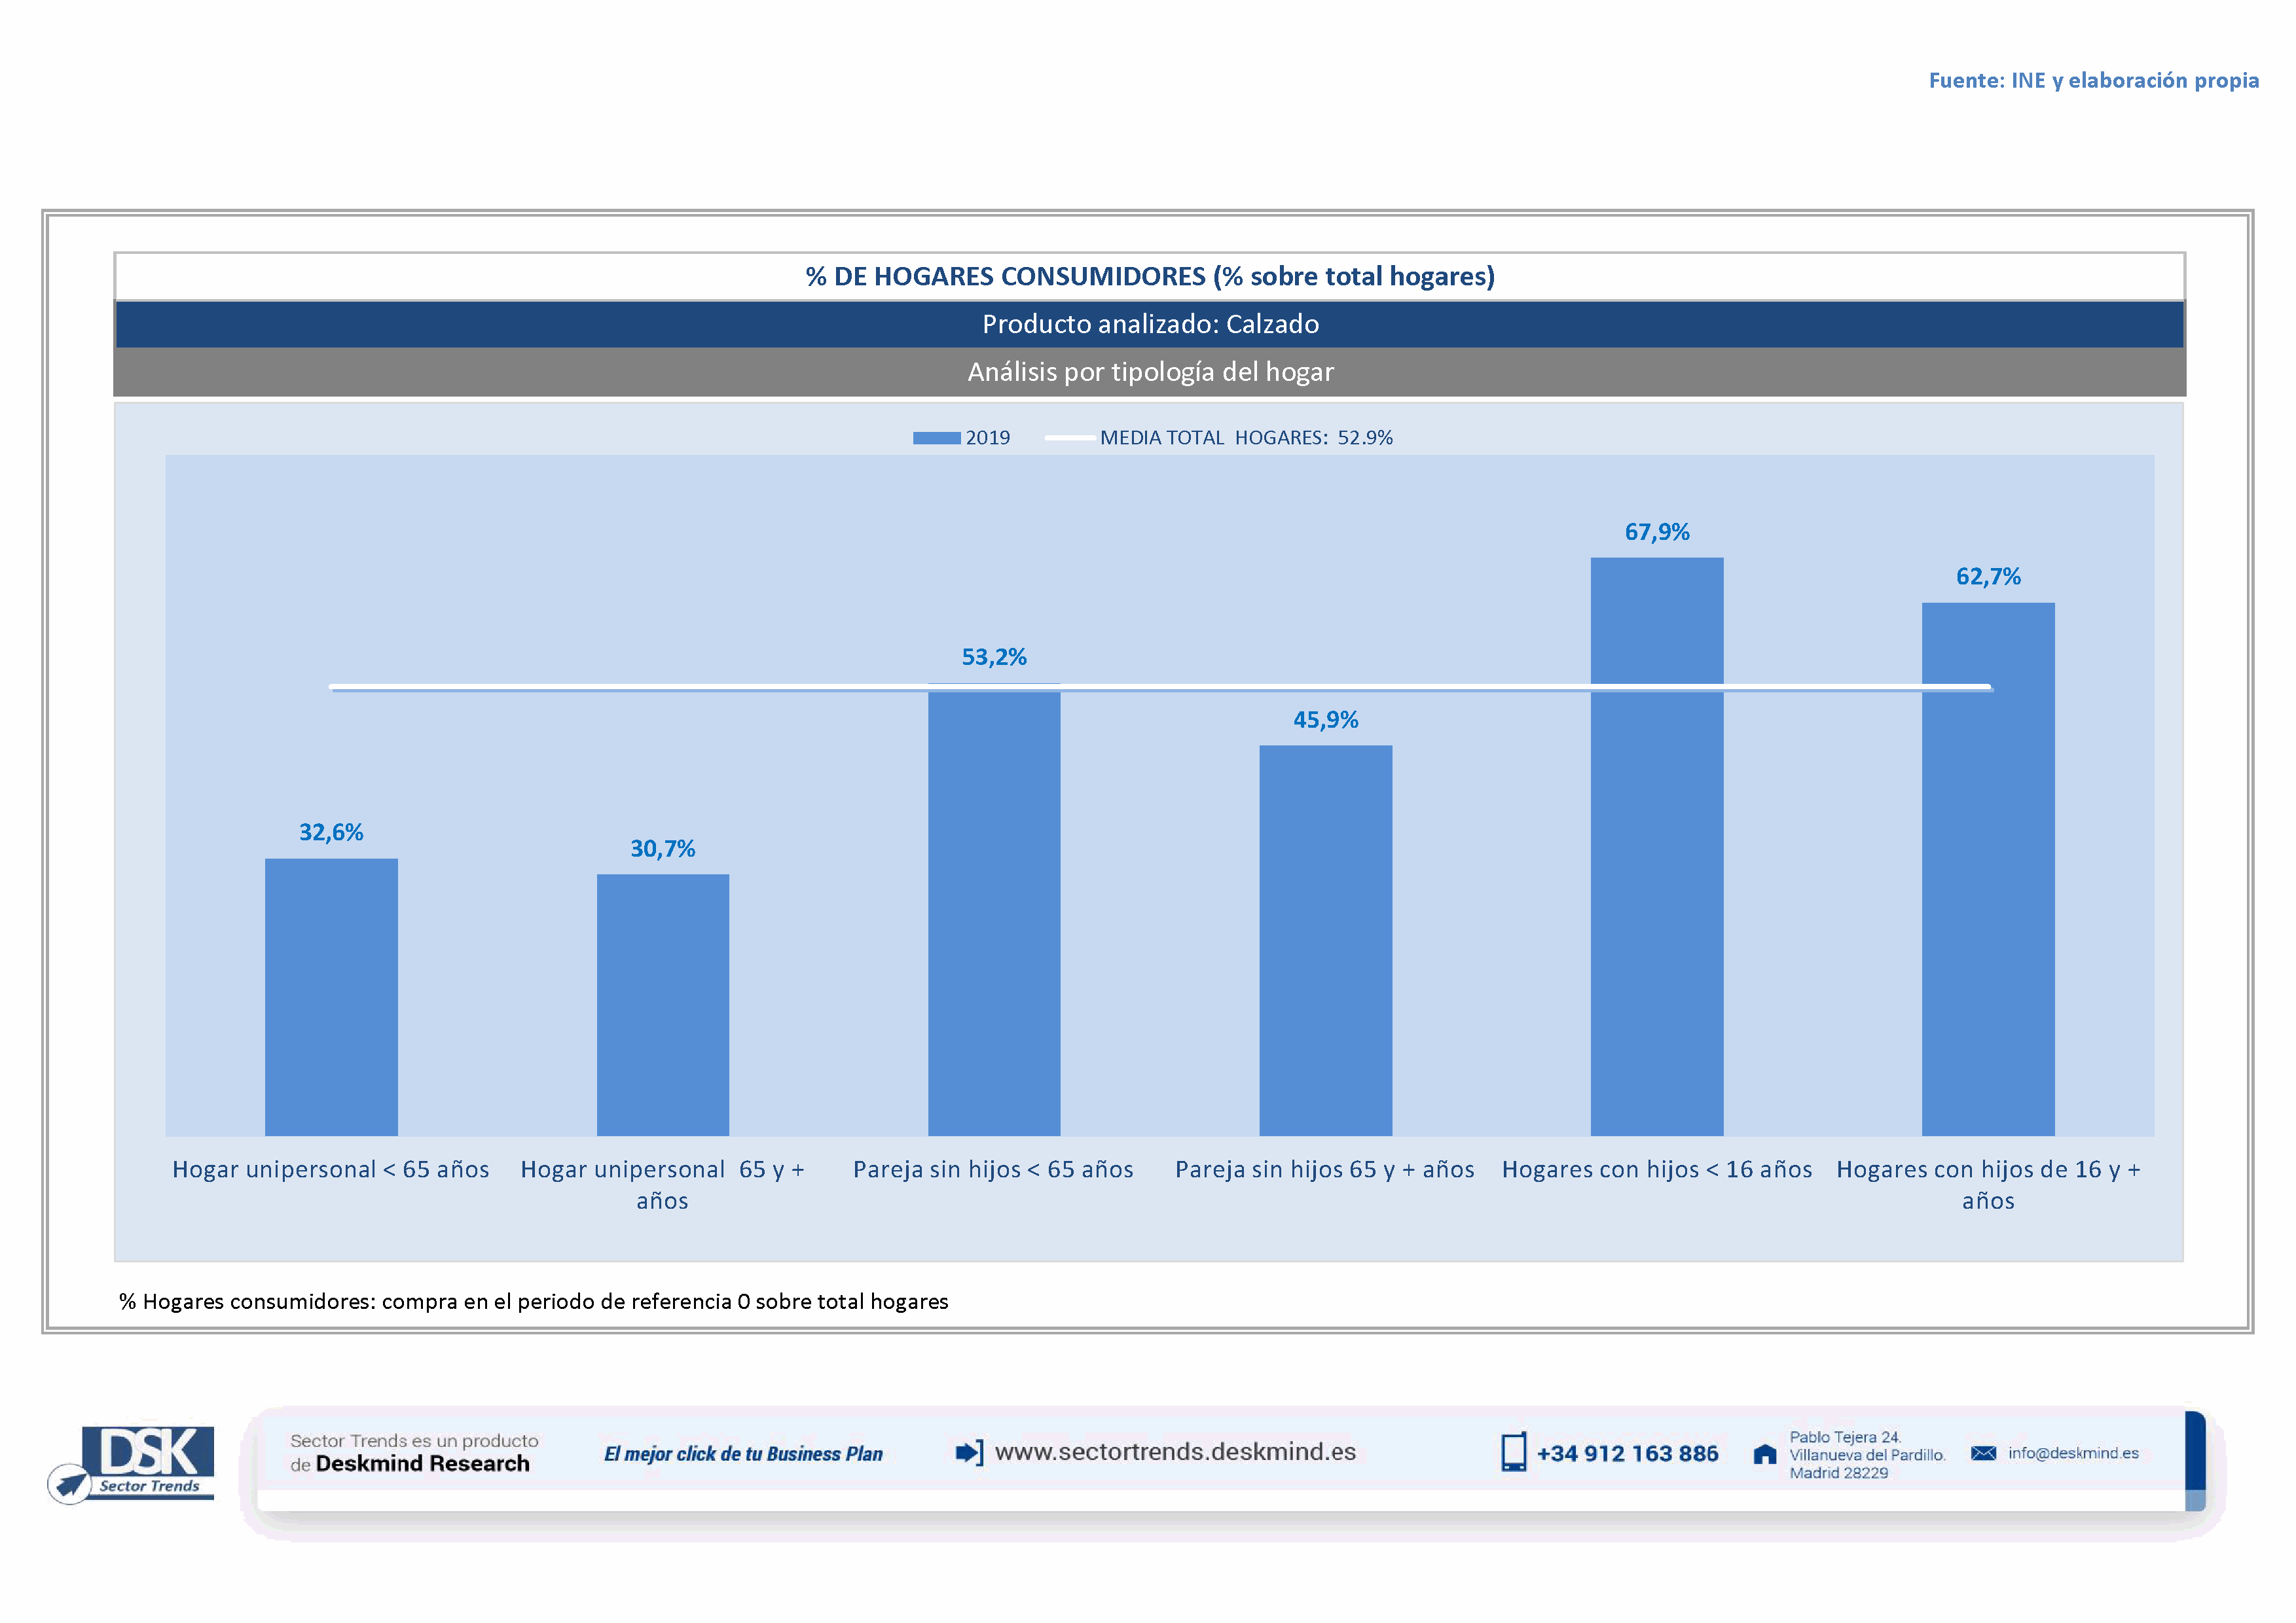Open the www.sectortrends.deskmind.es link
The height and width of the screenshot is (1623, 2296).
point(1175,1452)
